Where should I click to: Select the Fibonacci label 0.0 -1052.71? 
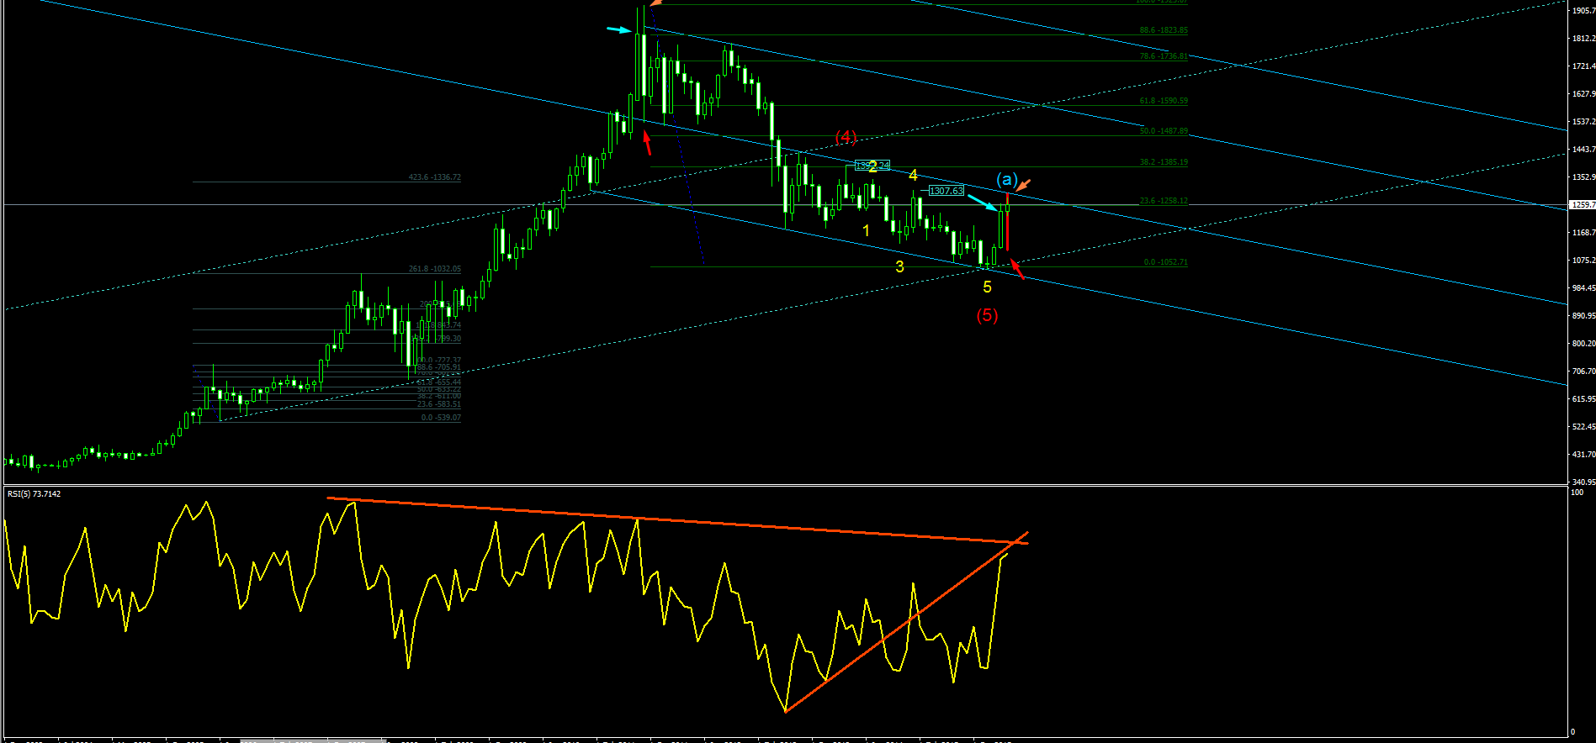[x=1166, y=262]
